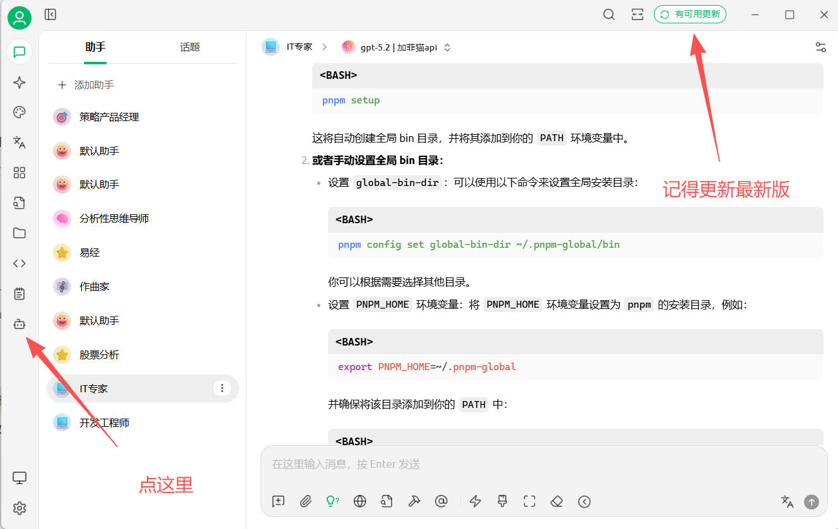Open MCP tools with the hammer icon
This screenshot has height=529, width=838.
pyautogui.click(x=414, y=501)
